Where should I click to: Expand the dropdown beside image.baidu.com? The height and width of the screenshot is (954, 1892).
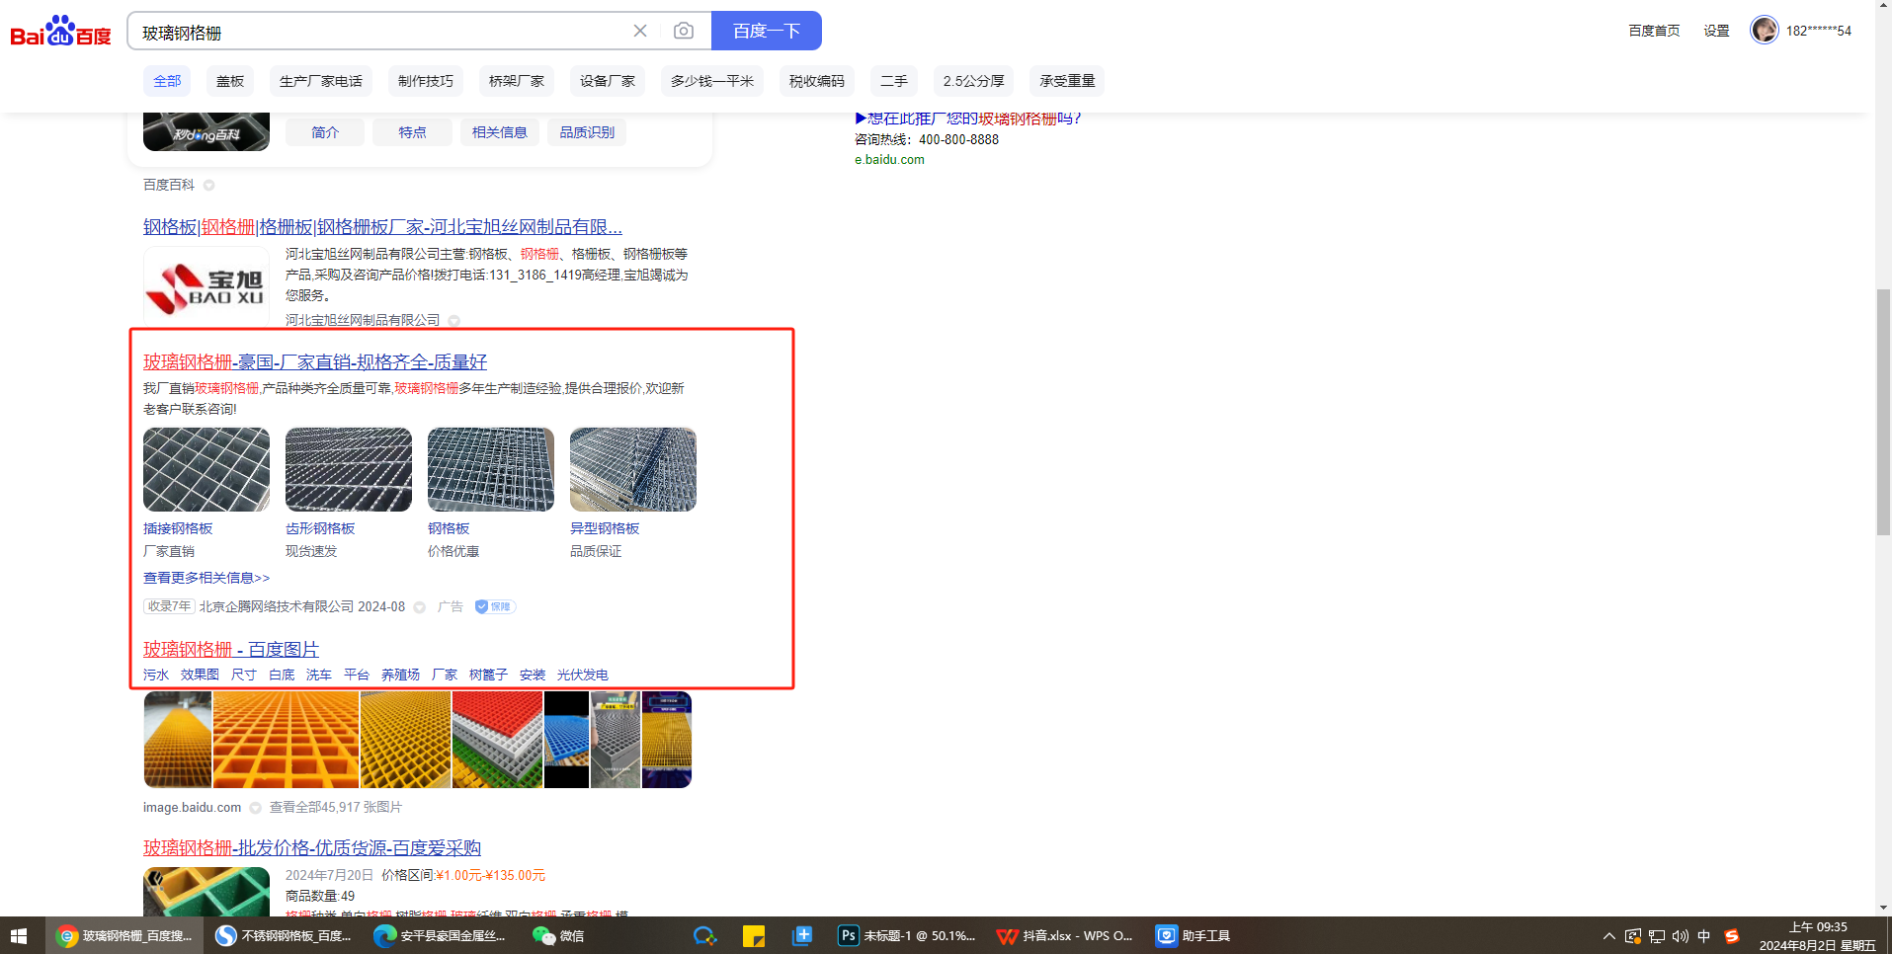coord(256,808)
